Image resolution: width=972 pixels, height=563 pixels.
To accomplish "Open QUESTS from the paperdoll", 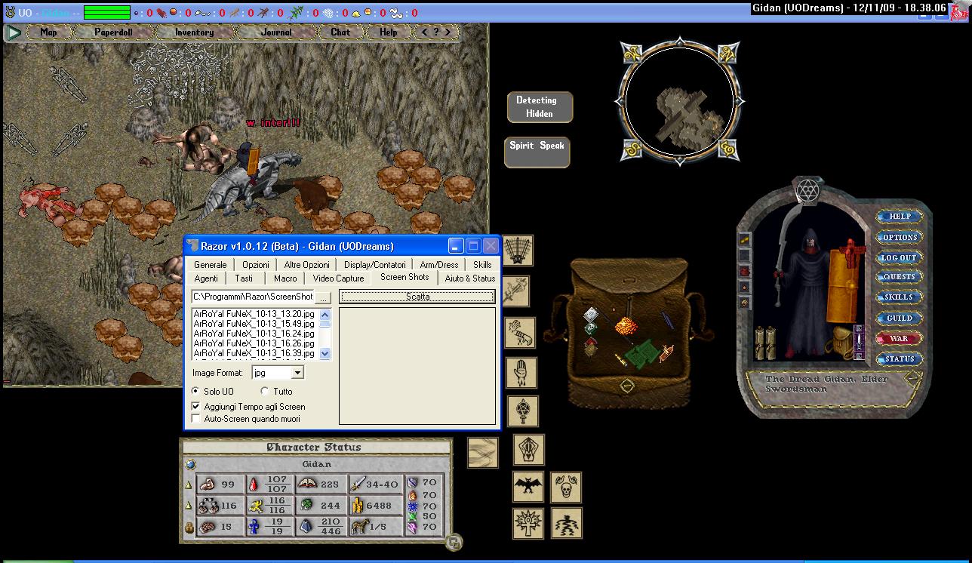I will coord(900,277).
